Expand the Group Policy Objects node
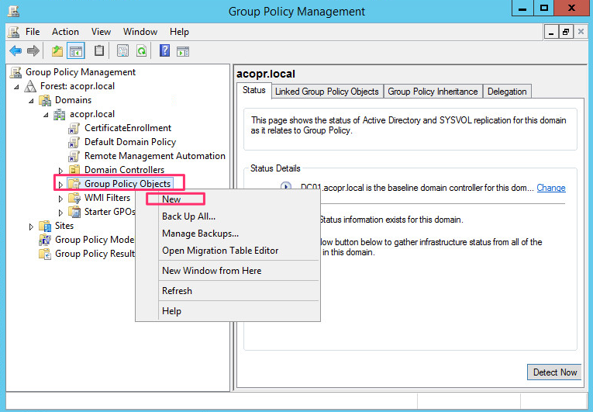Screen dimensions: 593x412 click(60, 185)
